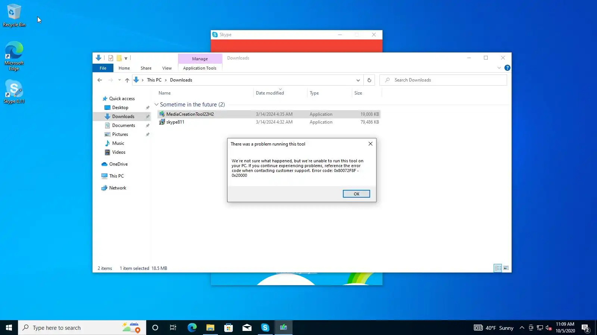The width and height of the screenshot is (597, 335).
Task: Switch to the View ribbon tab
Action: pyautogui.click(x=167, y=68)
